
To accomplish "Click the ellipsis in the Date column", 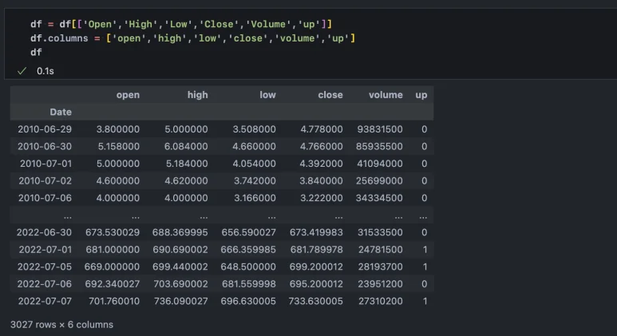I will click(66, 215).
